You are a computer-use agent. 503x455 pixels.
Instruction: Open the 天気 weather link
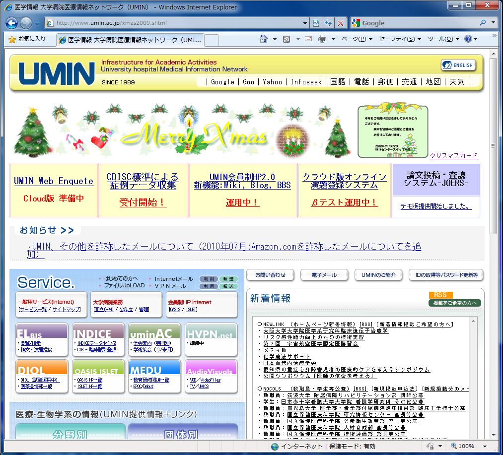(x=457, y=82)
